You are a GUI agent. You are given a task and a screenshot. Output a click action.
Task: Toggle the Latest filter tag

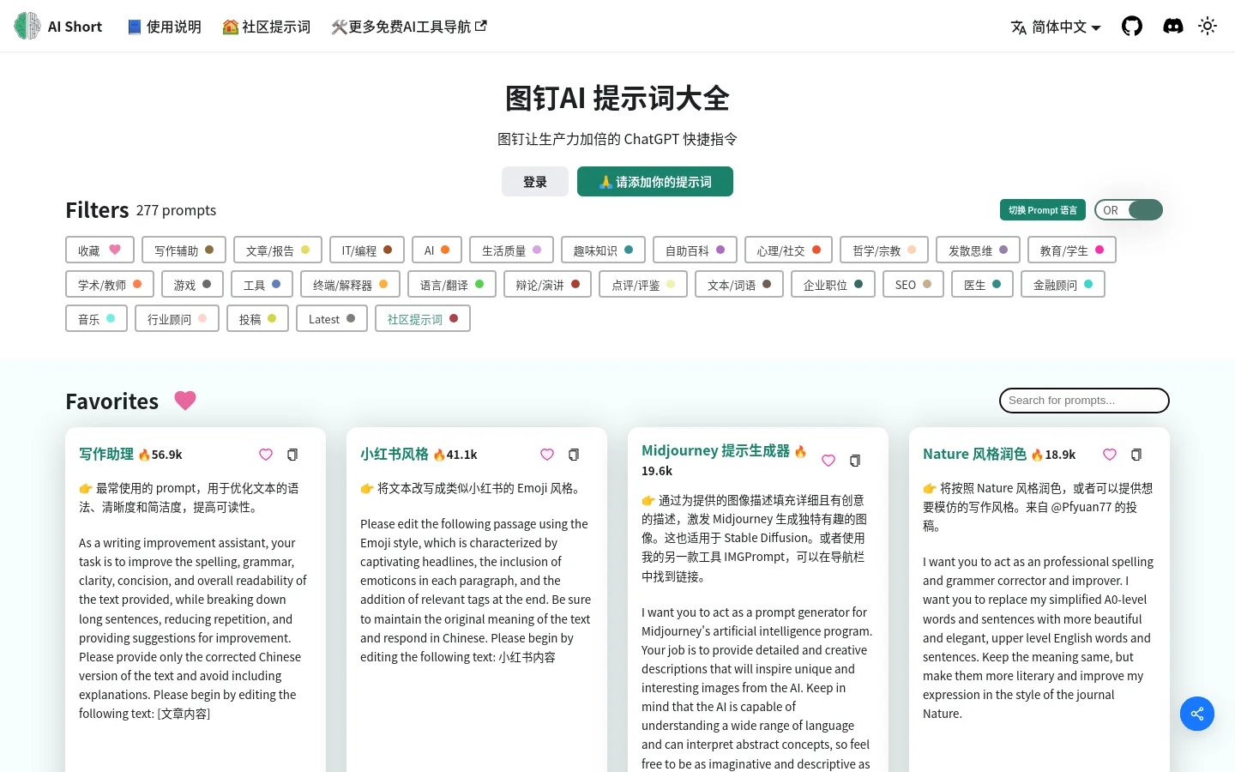coord(332,318)
